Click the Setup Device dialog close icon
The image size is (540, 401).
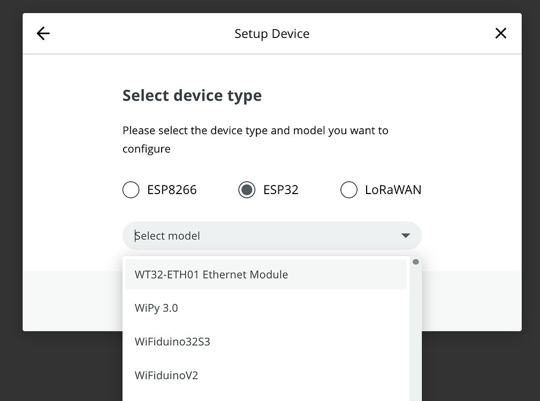coord(500,33)
